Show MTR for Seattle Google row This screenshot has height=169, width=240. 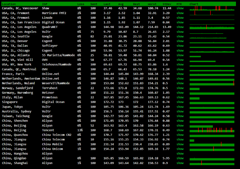pos(180,37)
